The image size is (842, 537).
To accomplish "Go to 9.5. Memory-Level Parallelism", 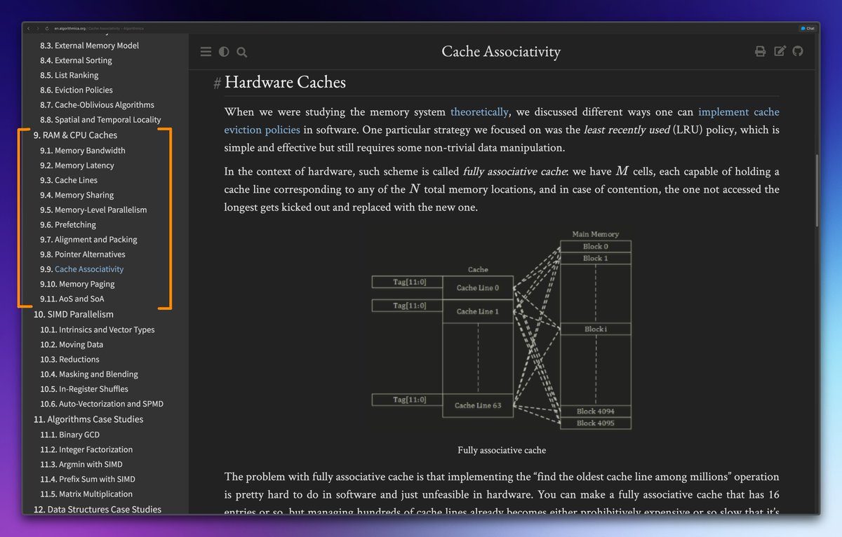I will click(93, 210).
